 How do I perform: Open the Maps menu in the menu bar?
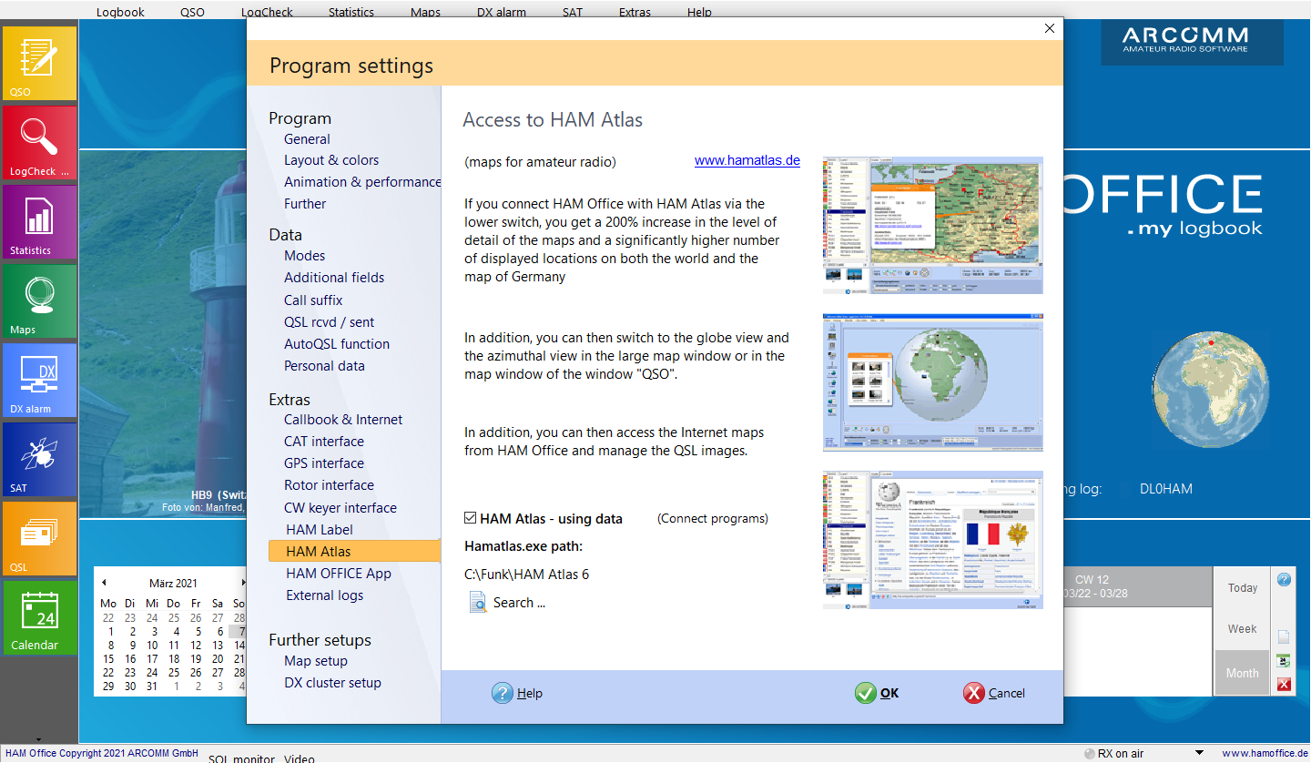pos(425,13)
